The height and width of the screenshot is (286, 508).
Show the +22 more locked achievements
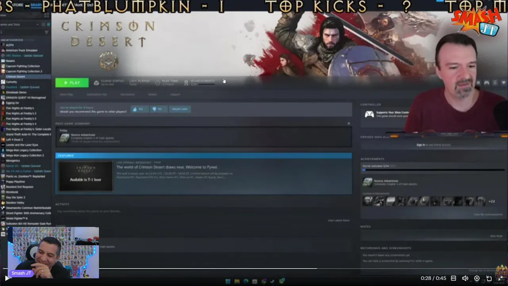[492, 201]
